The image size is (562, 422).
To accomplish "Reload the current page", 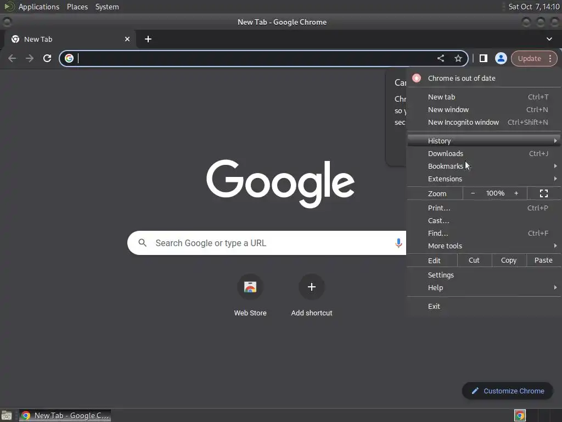I will (x=47, y=58).
